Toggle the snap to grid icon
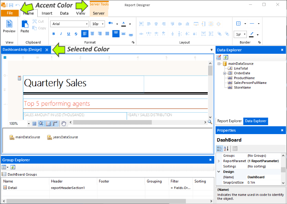 (41, 124)
